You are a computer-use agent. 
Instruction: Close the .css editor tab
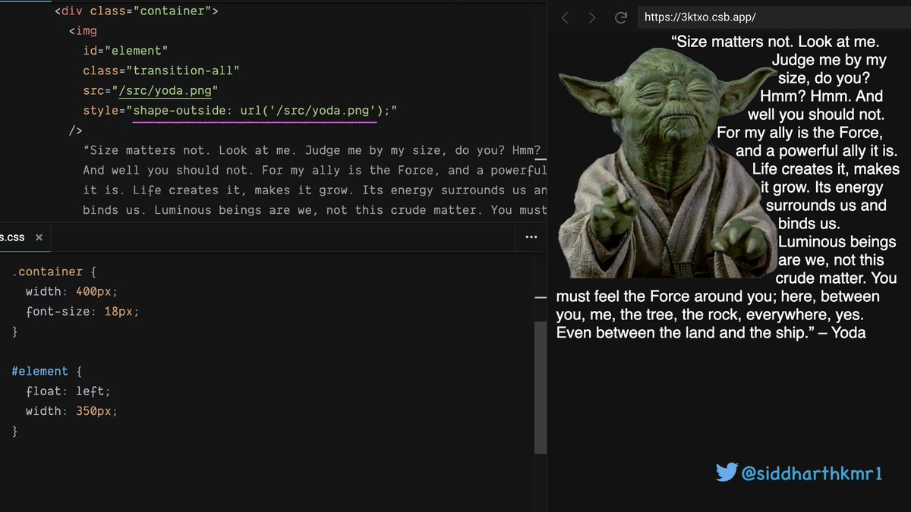[39, 237]
